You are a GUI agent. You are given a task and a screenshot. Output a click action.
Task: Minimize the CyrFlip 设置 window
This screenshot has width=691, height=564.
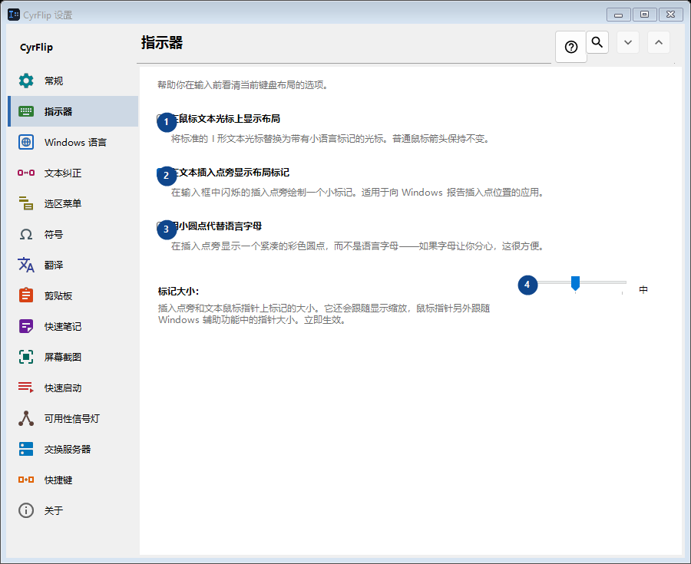click(x=619, y=15)
